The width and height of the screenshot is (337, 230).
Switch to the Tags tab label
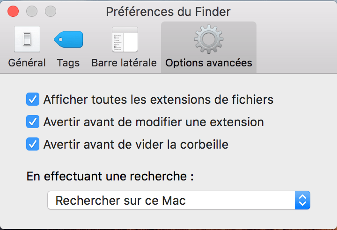[x=68, y=63]
